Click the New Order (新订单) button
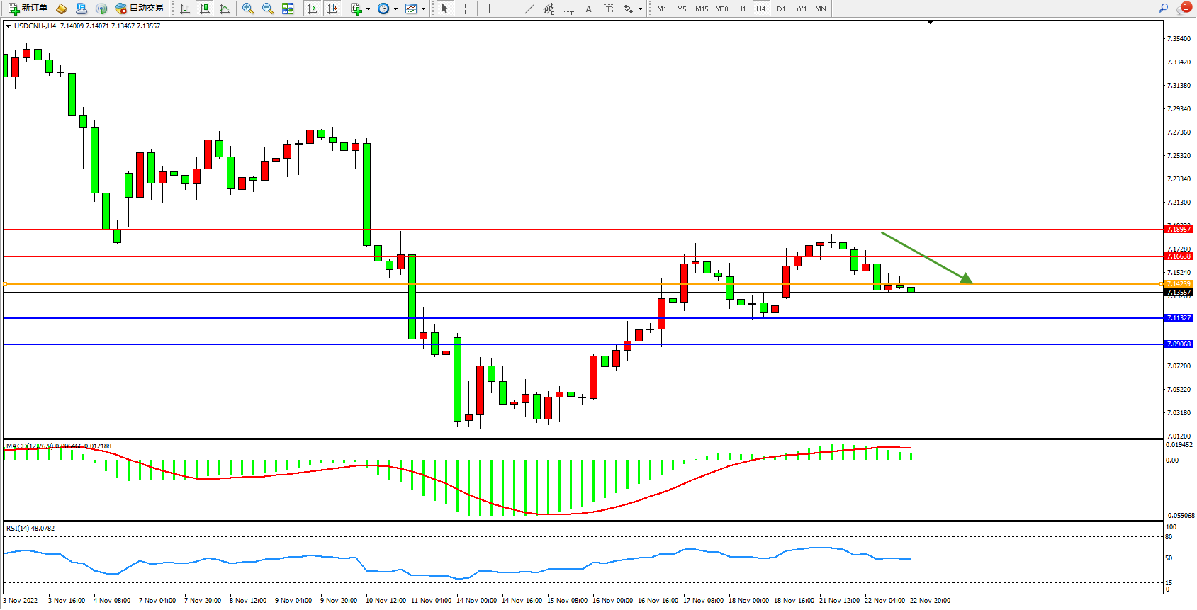Image resolution: width=1197 pixels, height=610 pixels. click(x=28, y=9)
